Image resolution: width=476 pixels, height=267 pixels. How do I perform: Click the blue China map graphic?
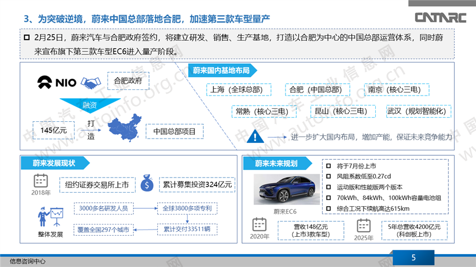125,127
